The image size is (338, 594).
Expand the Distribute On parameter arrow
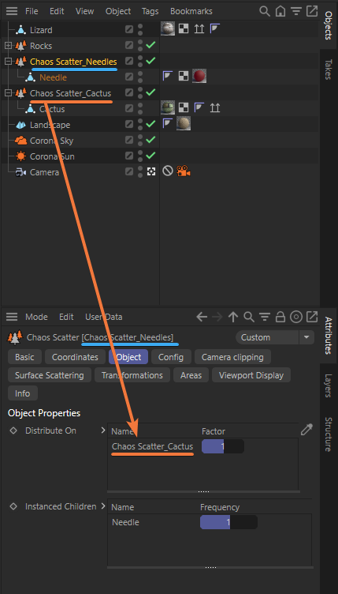[103, 430]
